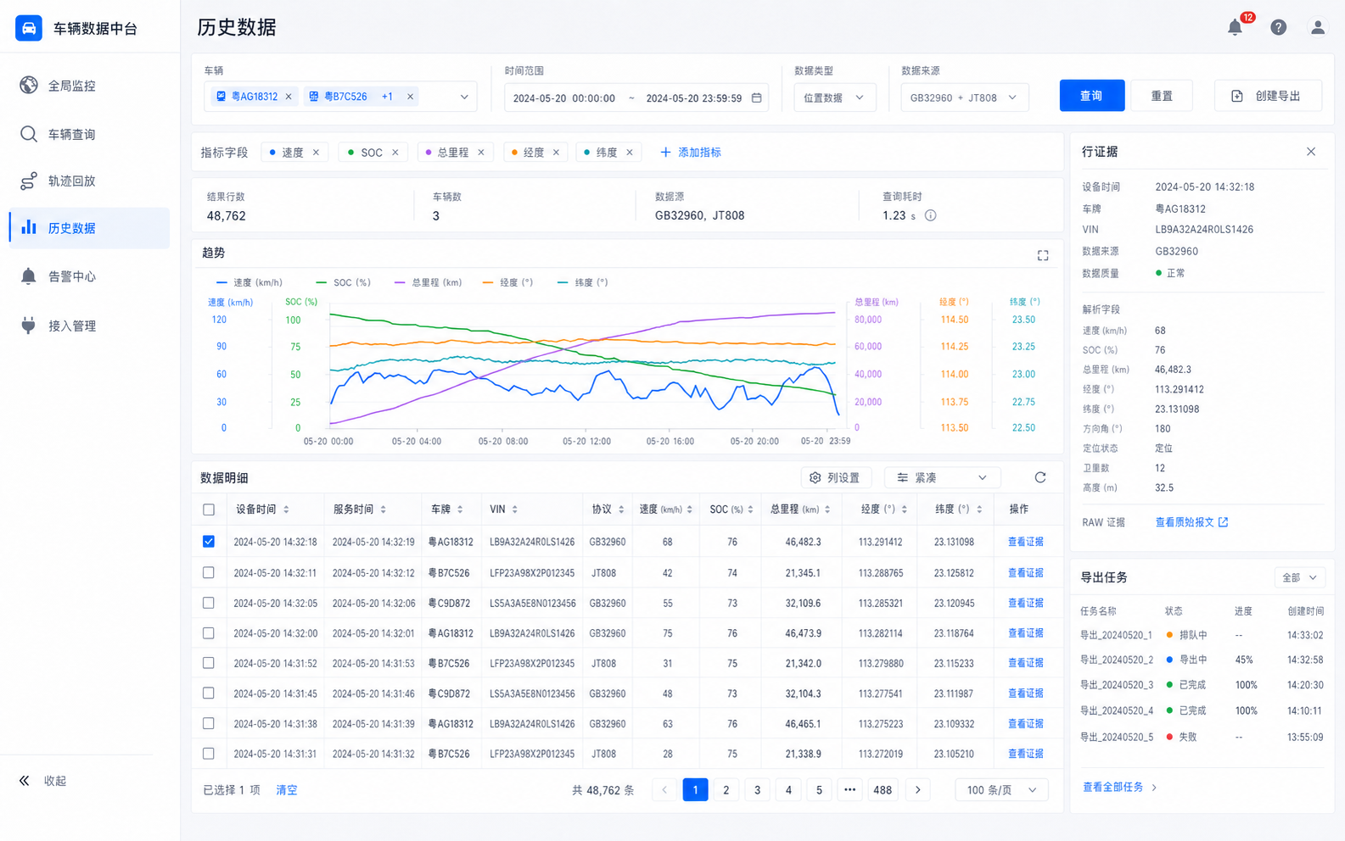
Task: Go to page 488 in pagination
Action: (x=883, y=790)
